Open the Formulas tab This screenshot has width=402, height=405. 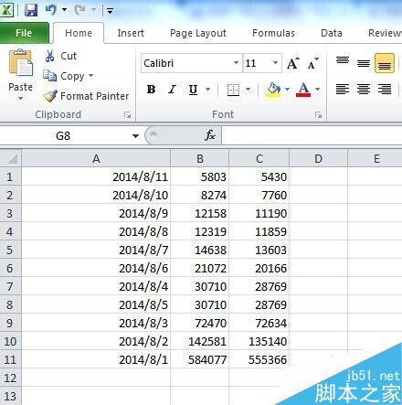click(273, 33)
